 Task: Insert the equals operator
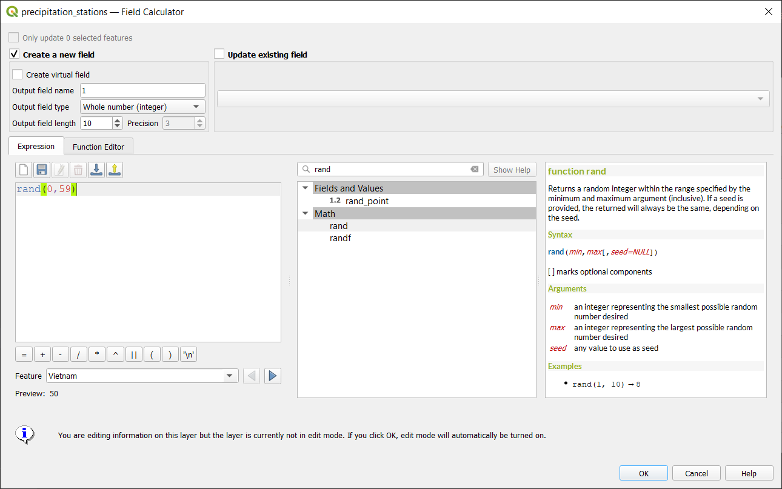pos(24,355)
